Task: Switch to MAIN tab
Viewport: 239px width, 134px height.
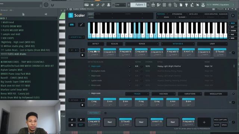Action: 233,23
